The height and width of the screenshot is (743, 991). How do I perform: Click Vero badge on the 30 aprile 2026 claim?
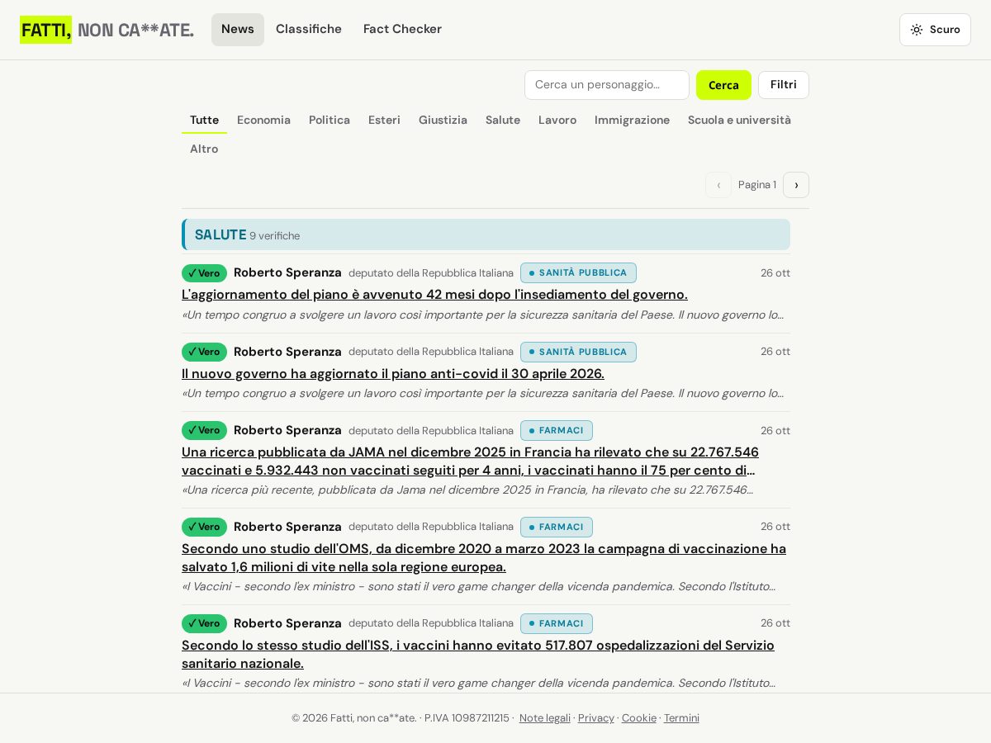click(x=204, y=352)
